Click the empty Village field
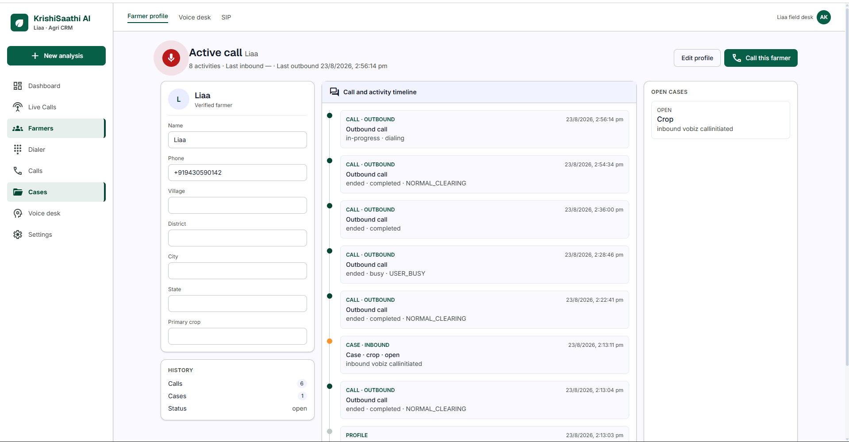Viewport: 849px width, 442px height. tap(238, 205)
